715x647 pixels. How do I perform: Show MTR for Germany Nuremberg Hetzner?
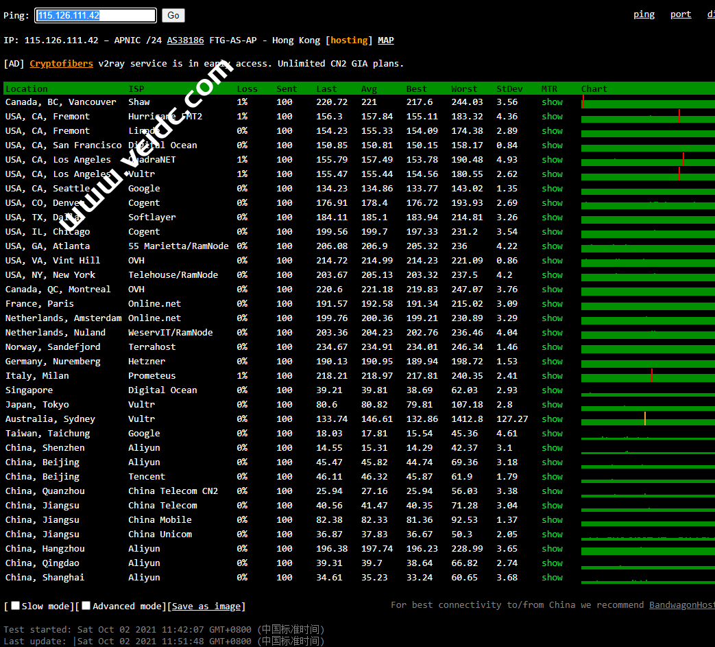[x=552, y=362]
